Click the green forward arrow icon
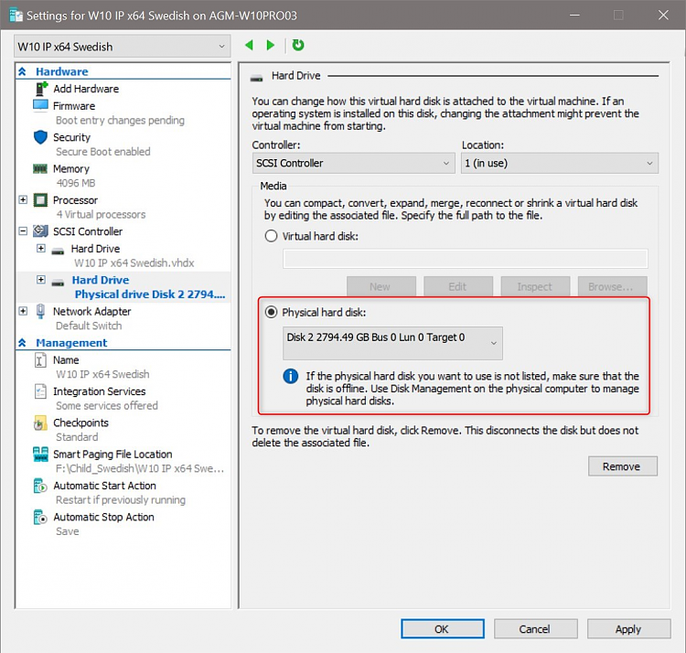 (271, 45)
